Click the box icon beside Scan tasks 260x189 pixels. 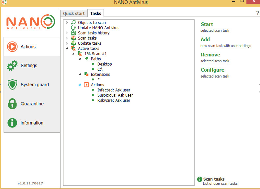73,38
